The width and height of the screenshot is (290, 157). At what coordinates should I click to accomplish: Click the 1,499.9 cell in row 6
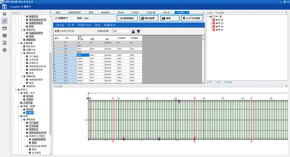click(83, 58)
